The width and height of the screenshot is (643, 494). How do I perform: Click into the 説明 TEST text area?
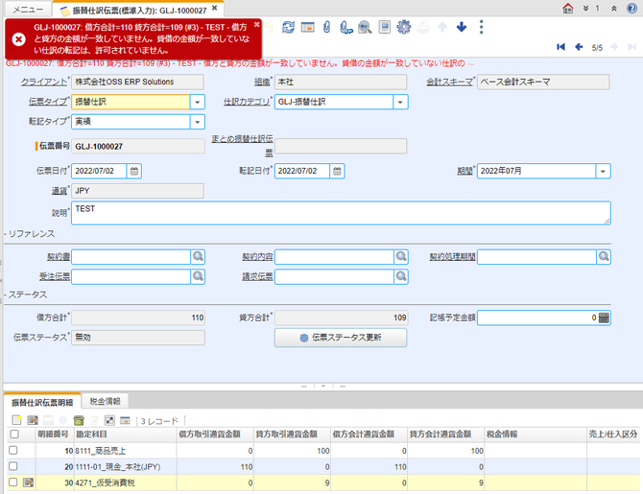tap(341, 213)
